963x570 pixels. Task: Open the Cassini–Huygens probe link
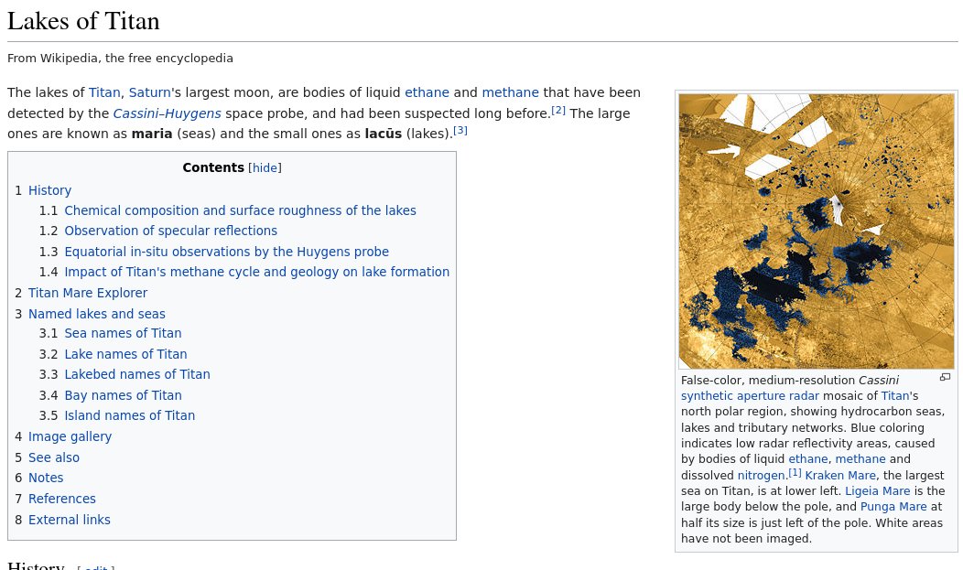[167, 113]
